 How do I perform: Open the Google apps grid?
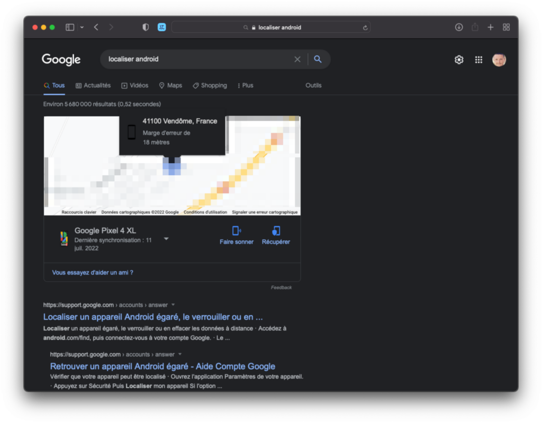tap(478, 60)
